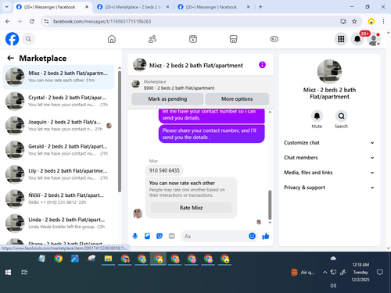
Task: Click the Facebook search magnifier icon
Action: [x=28, y=39]
